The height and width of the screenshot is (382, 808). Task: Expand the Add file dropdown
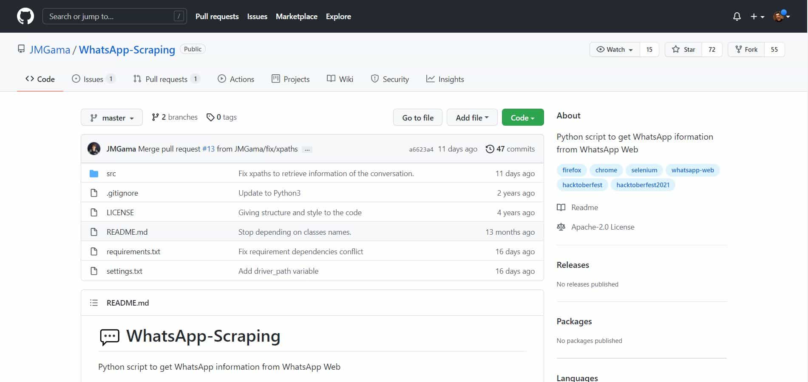click(x=472, y=118)
